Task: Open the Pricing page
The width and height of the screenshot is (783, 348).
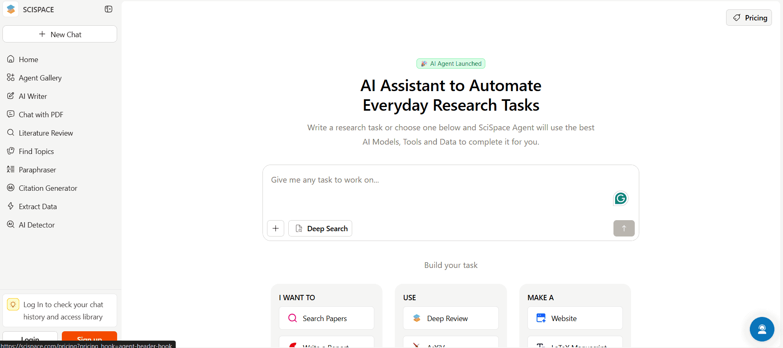Action: coord(749,18)
